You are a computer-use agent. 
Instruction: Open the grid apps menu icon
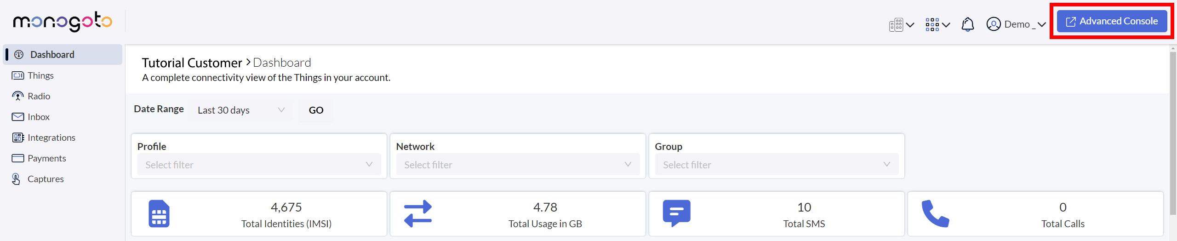click(932, 25)
